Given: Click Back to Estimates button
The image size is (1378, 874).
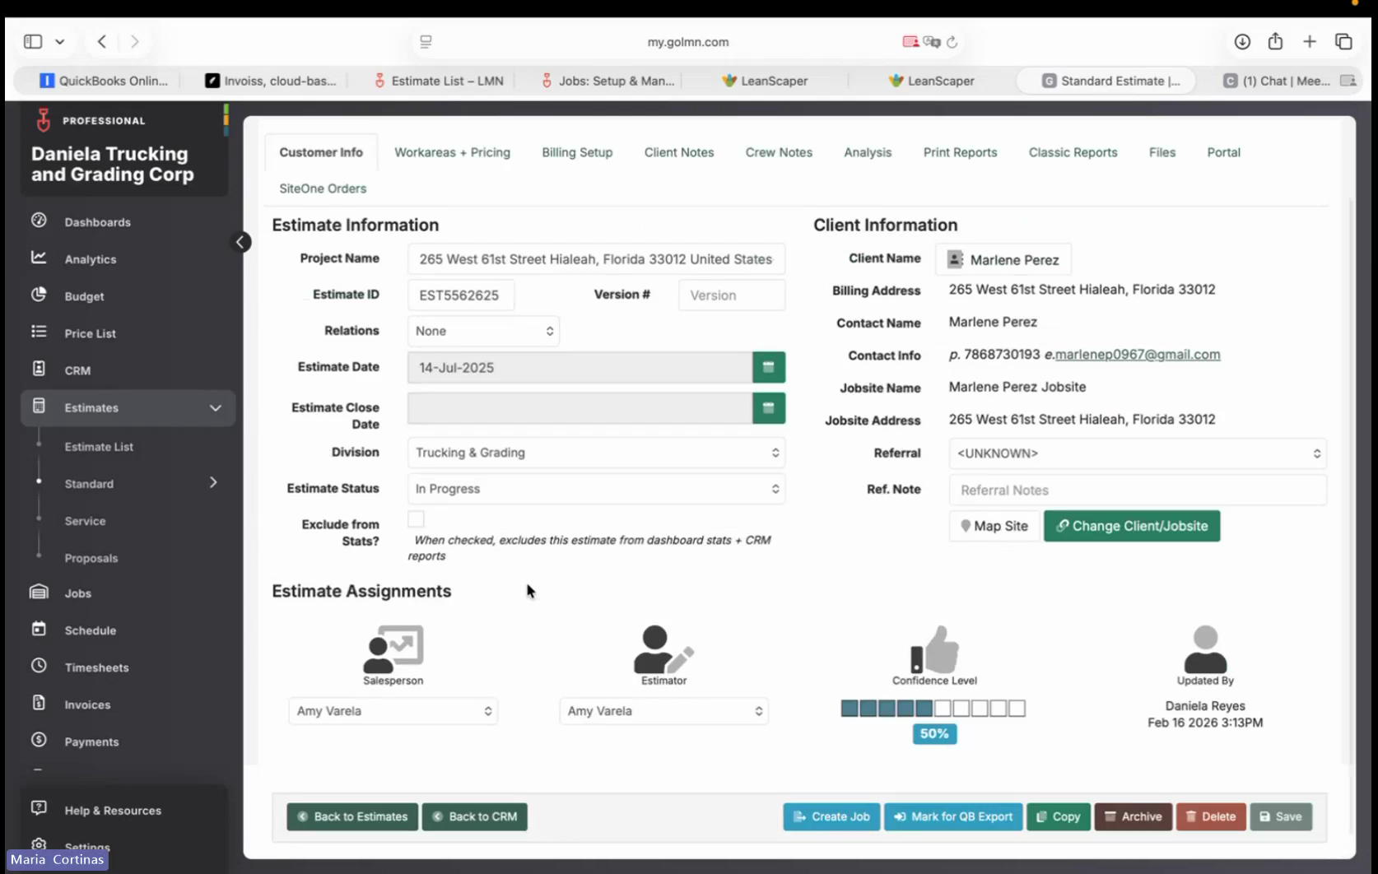Looking at the screenshot, I should (x=352, y=816).
